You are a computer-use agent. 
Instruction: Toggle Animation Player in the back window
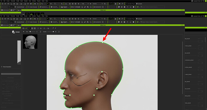coord(130,4)
